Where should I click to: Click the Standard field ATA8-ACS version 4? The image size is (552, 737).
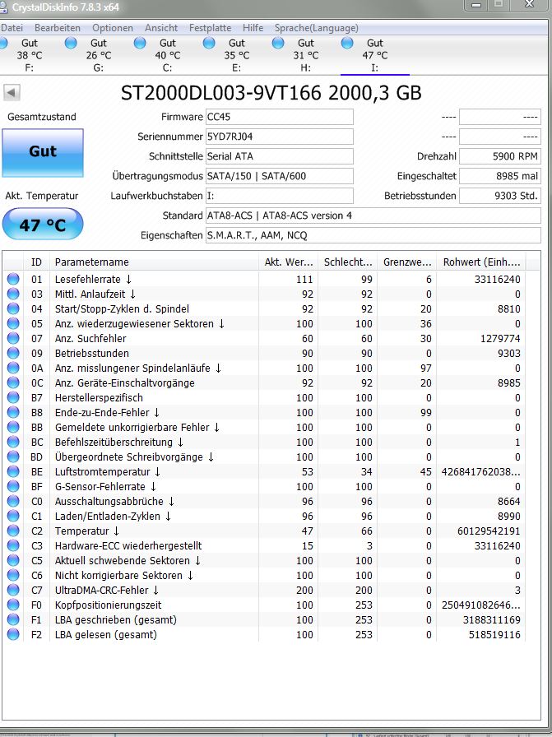[373, 216]
